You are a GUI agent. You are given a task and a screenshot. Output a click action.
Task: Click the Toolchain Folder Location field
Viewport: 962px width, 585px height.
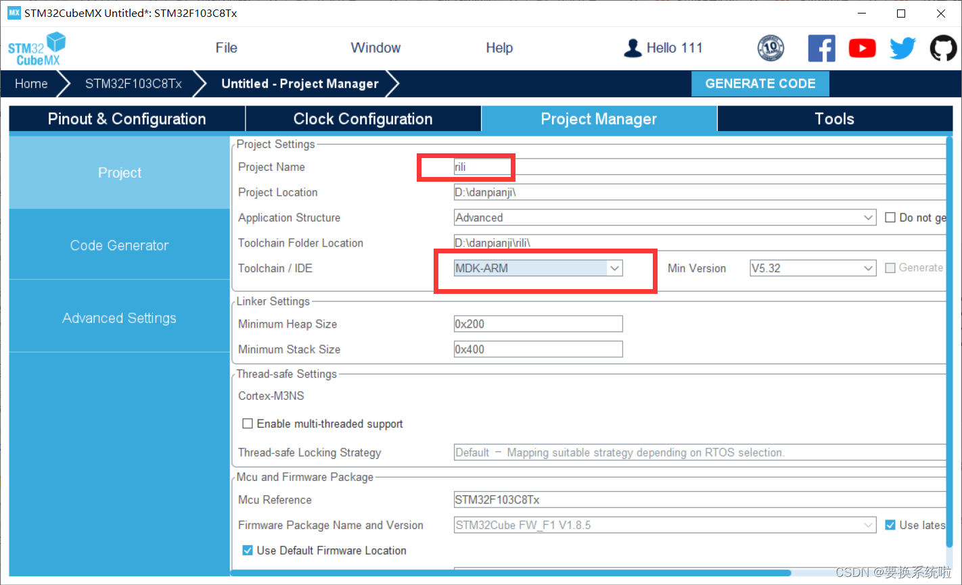pyautogui.click(x=700, y=243)
